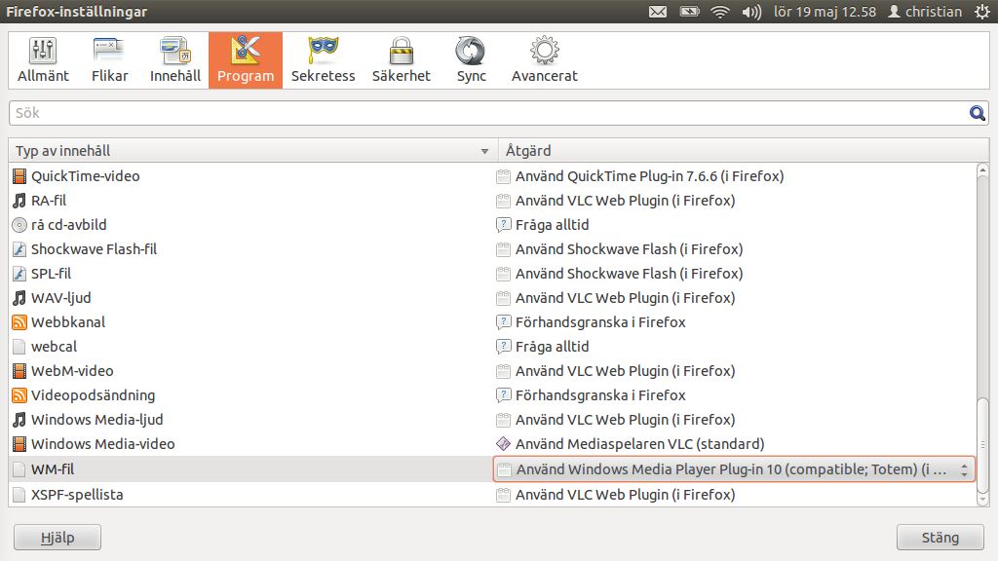Click the vertical scrollbar thumb

[982, 445]
